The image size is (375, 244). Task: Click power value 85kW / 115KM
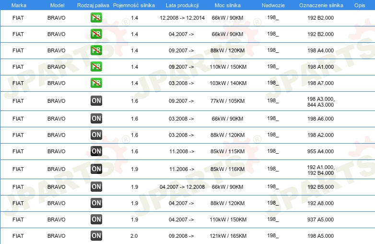227,151
